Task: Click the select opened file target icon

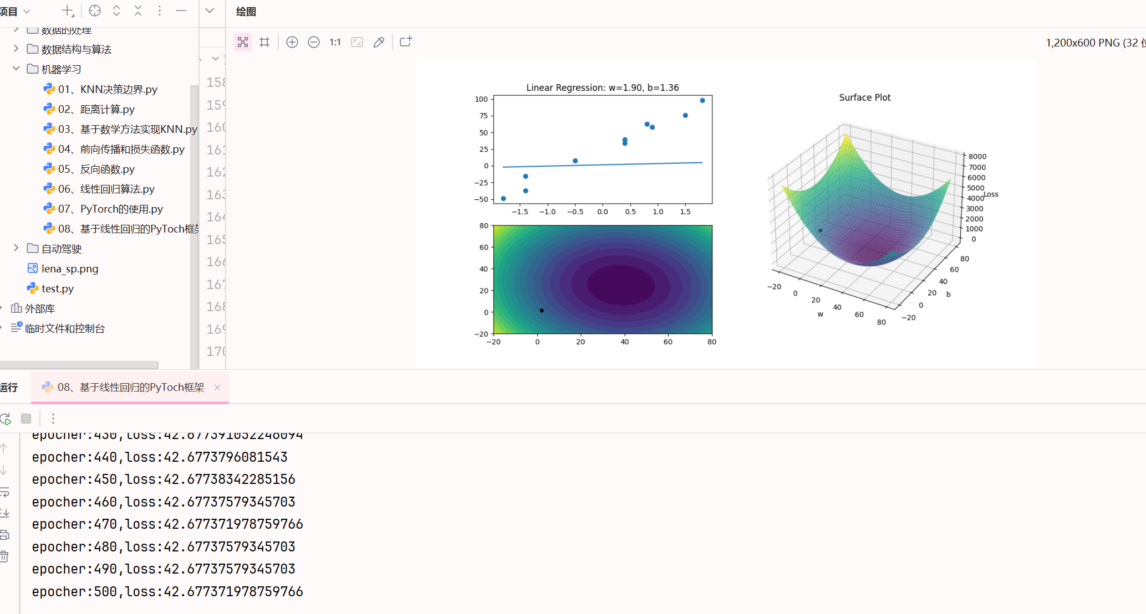Action: [95, 11]
